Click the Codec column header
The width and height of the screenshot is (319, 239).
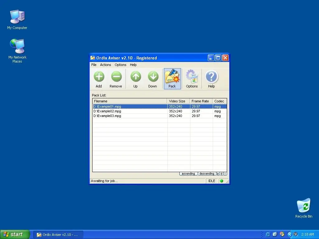220,101
